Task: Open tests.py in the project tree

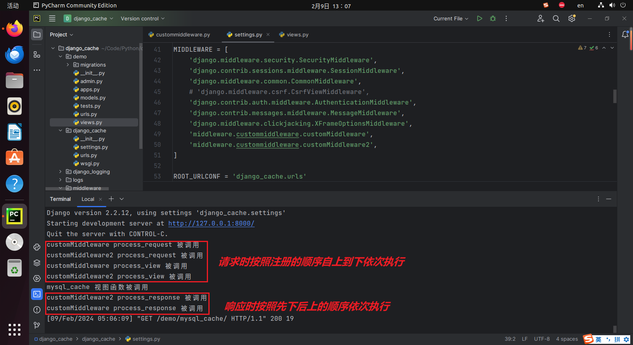Action: [90, 106]
